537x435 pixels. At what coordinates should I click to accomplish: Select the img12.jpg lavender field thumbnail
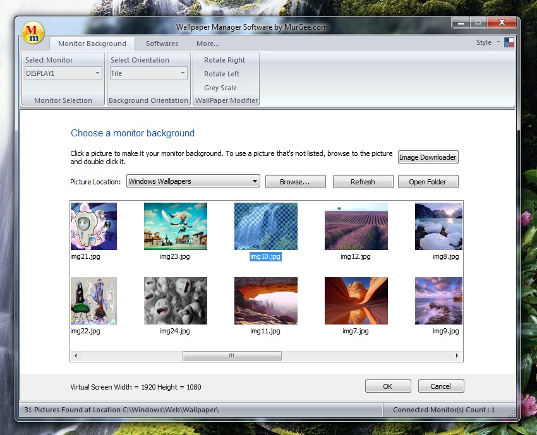tap(356, 226)
